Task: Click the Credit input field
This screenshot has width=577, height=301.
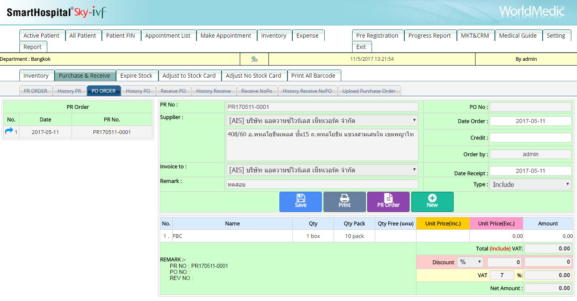Action: (531, 138)
